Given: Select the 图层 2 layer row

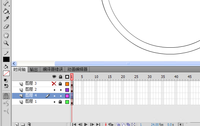Looking at the screenshot, I should click(41, 90).
